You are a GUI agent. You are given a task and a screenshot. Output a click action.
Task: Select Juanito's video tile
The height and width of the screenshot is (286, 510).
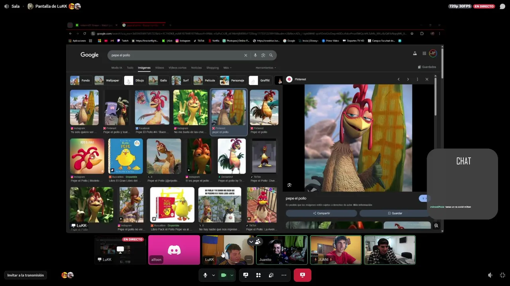click(x=282, y=250)
